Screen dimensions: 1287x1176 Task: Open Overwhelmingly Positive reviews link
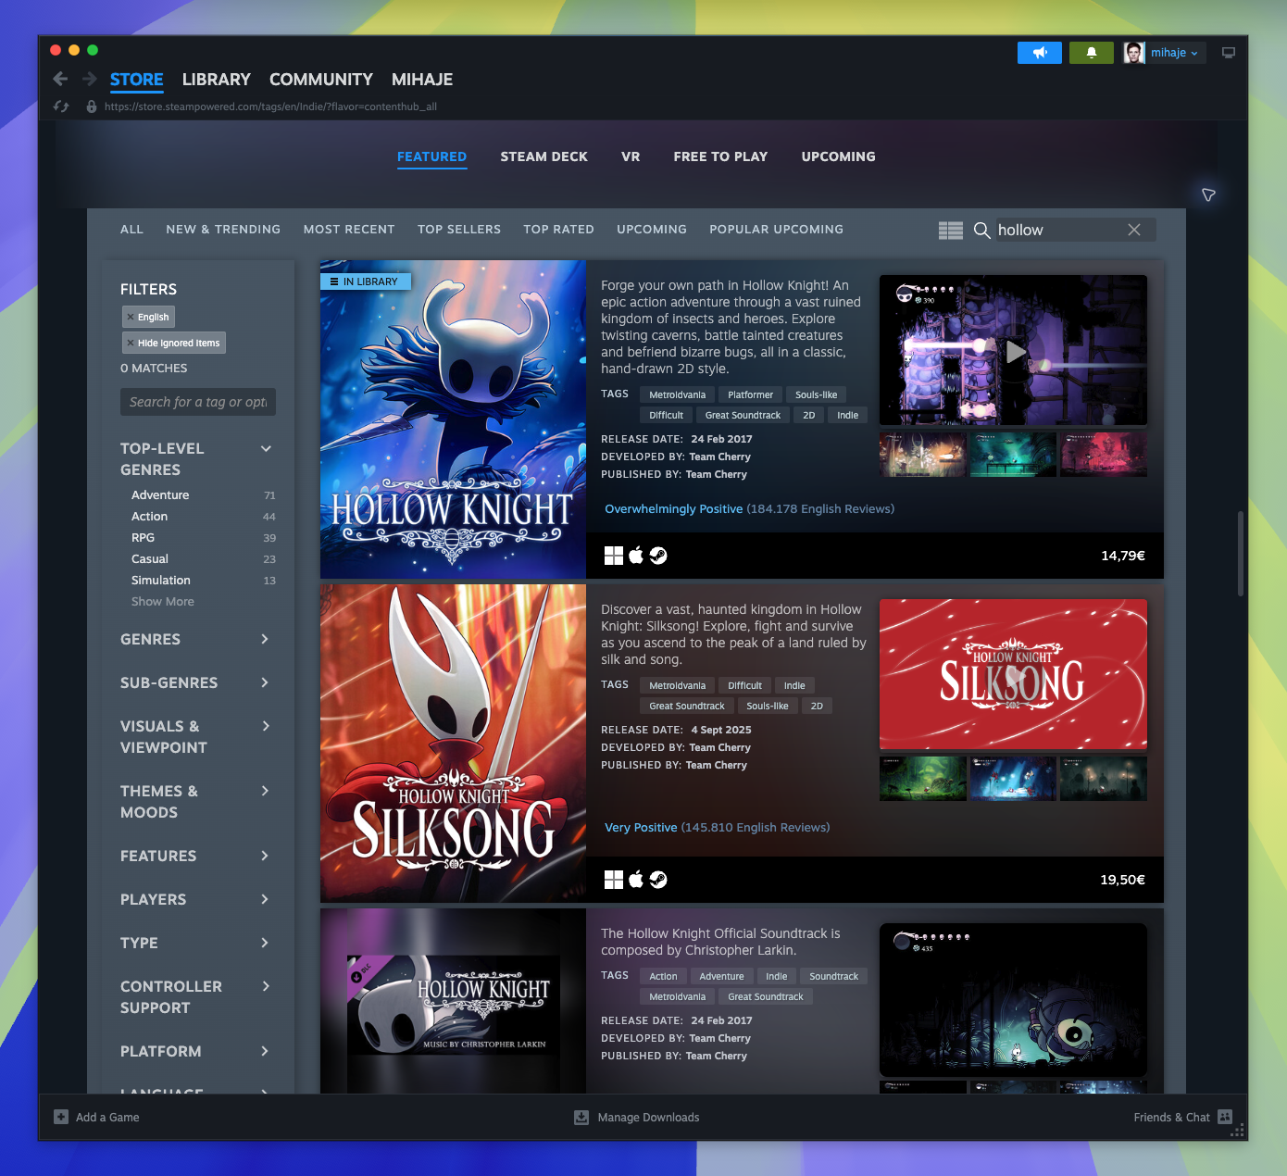674,509
